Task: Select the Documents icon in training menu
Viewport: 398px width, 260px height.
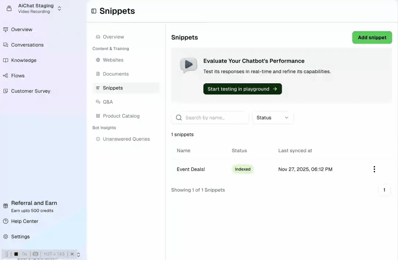Action: [x=98, y=74]
